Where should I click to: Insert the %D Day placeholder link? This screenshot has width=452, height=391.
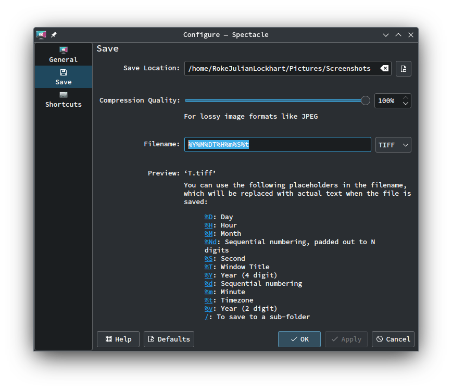pyautogui.click(x=208, y=217)
